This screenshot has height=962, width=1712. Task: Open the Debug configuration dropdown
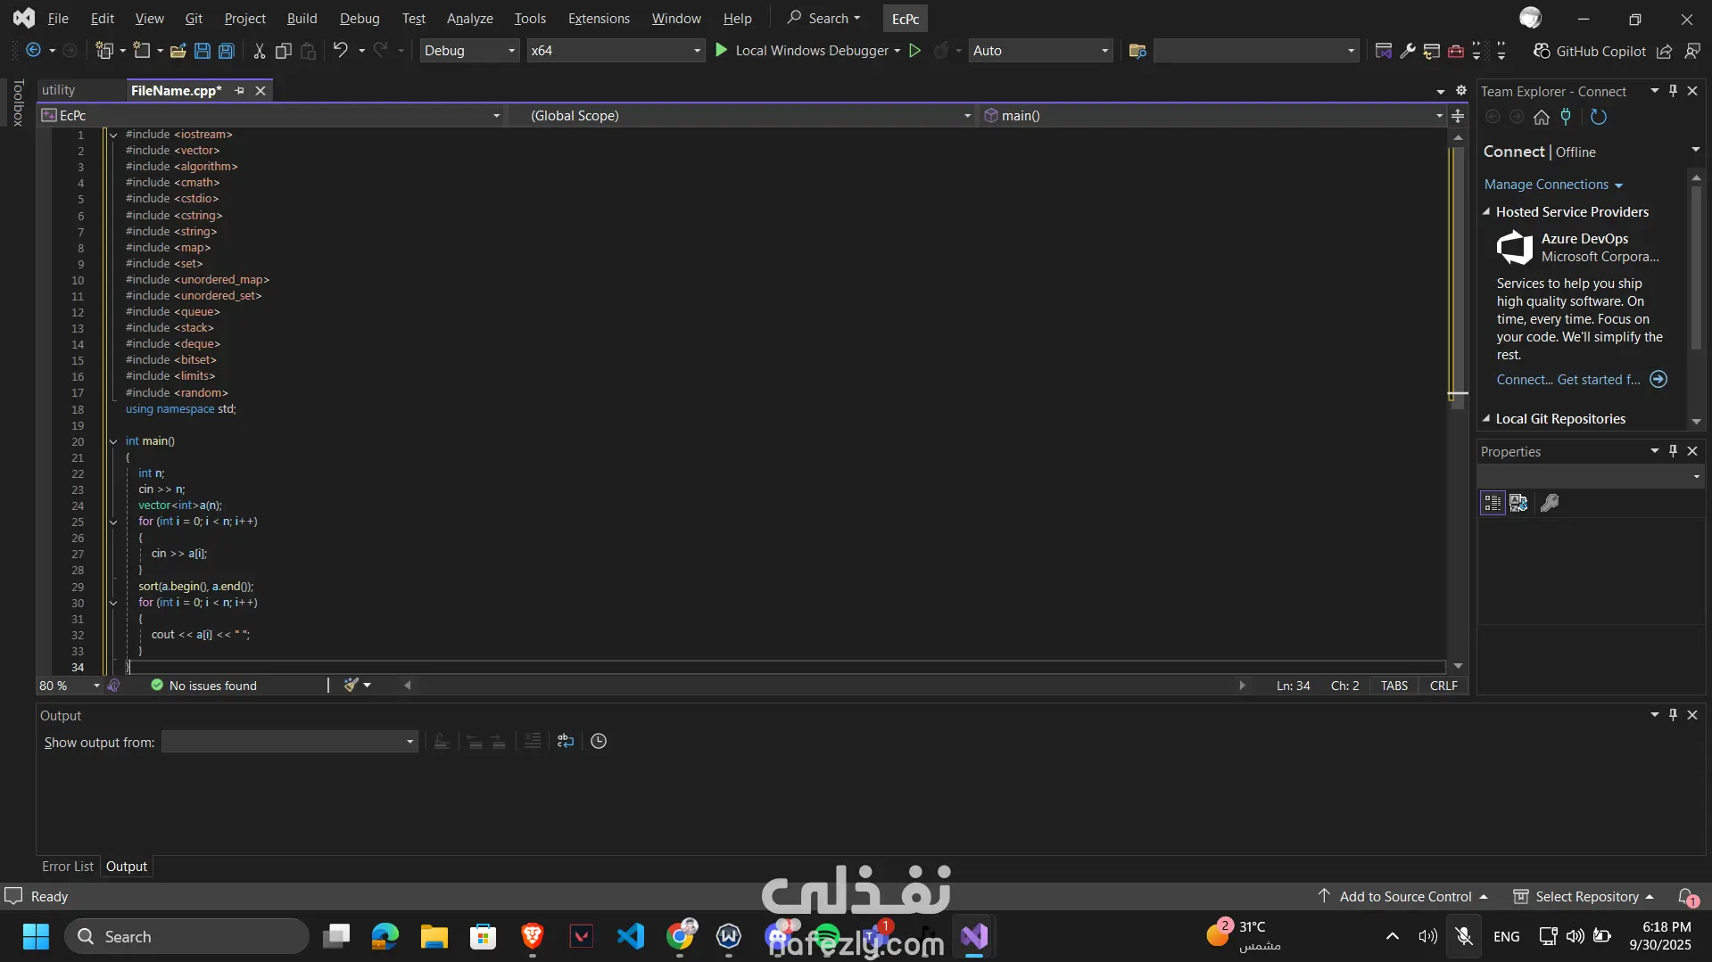(x=469, y=51)
